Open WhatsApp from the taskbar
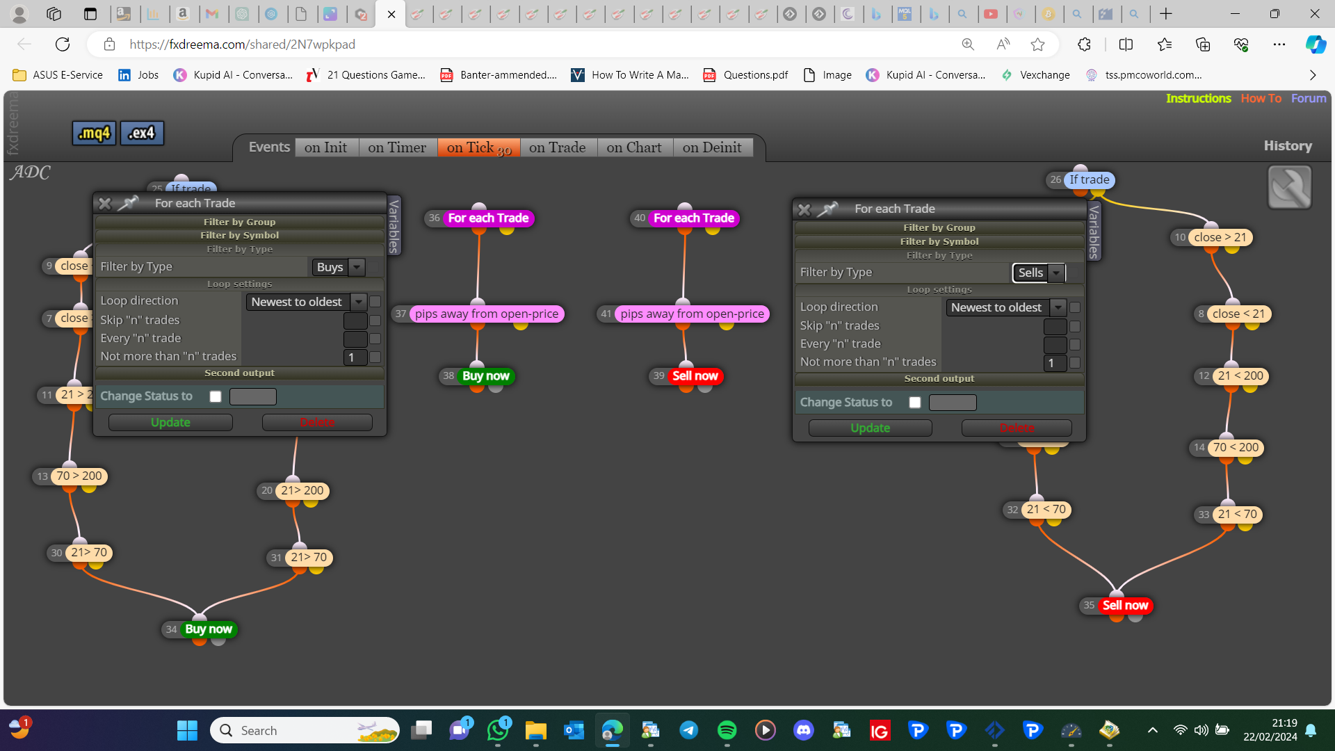The height and width of the screenshot is (751, 1335). (498, 730)
